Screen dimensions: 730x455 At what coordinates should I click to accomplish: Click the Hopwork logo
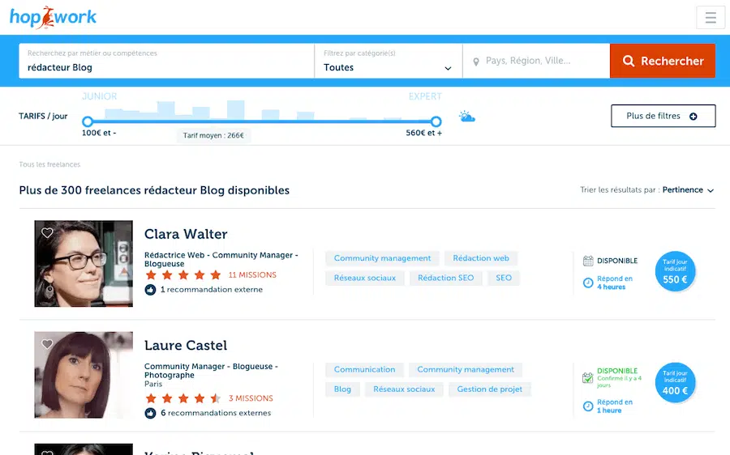click(x=54, y=16)
